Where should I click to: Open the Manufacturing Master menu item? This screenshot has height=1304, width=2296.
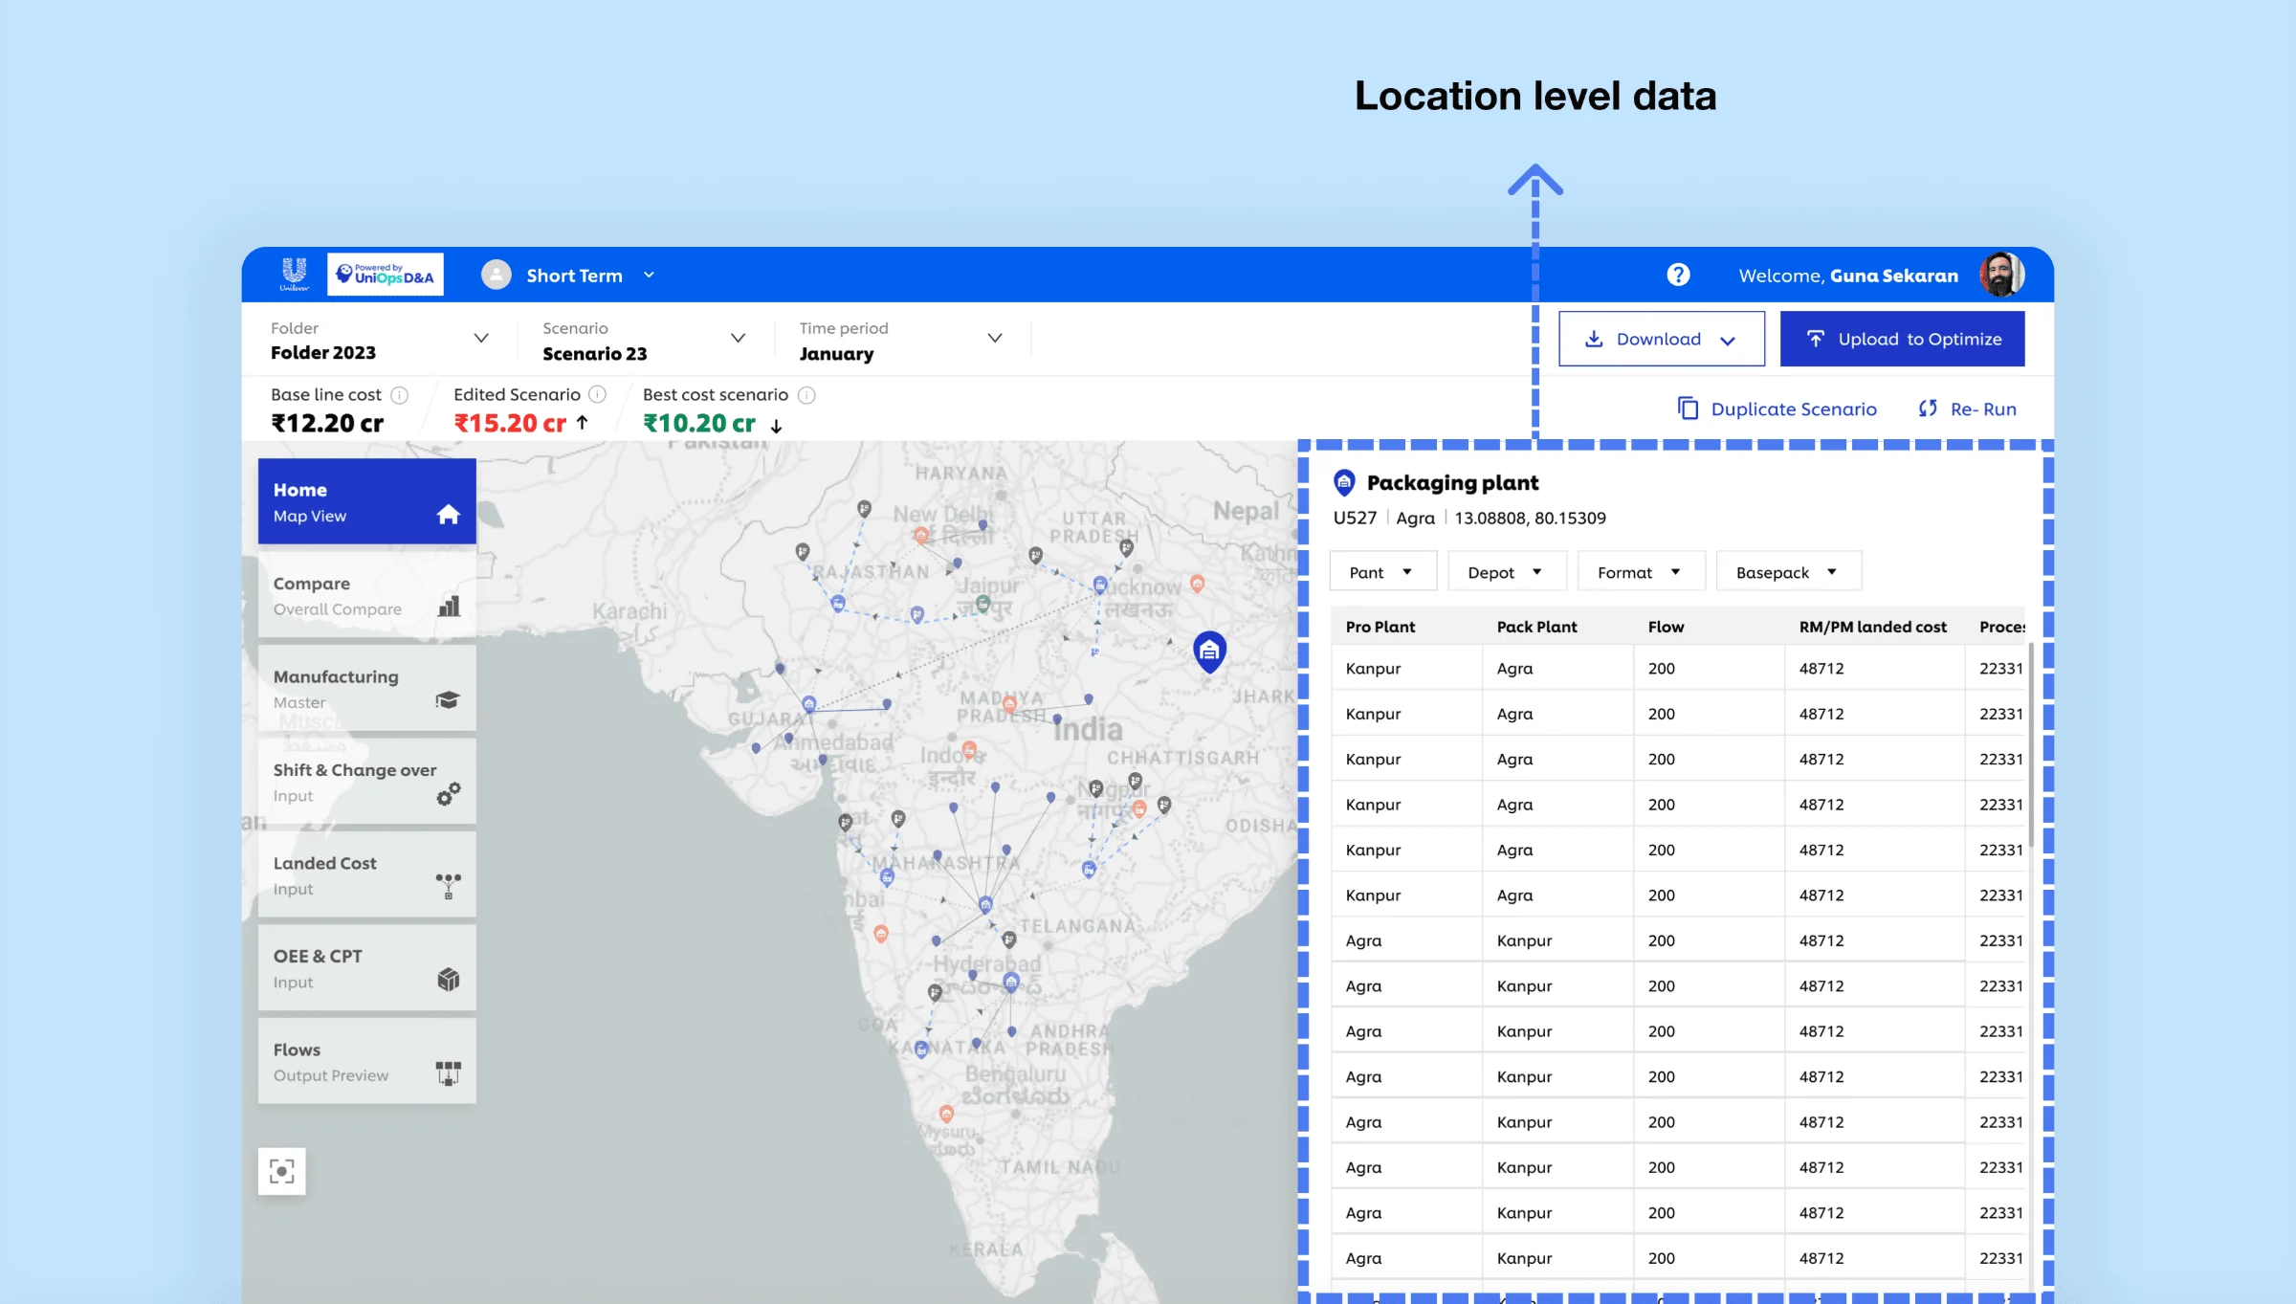click(x=367, y=688)
